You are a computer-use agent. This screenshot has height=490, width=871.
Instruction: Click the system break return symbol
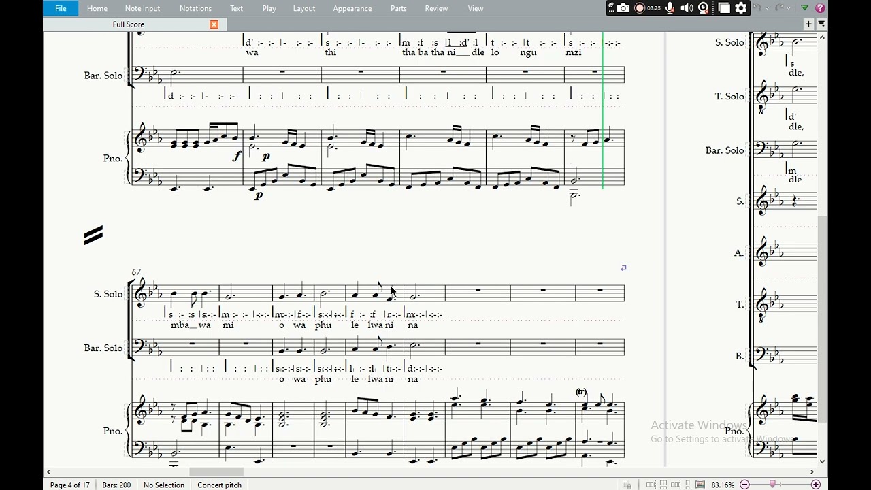tap(623, 268)
